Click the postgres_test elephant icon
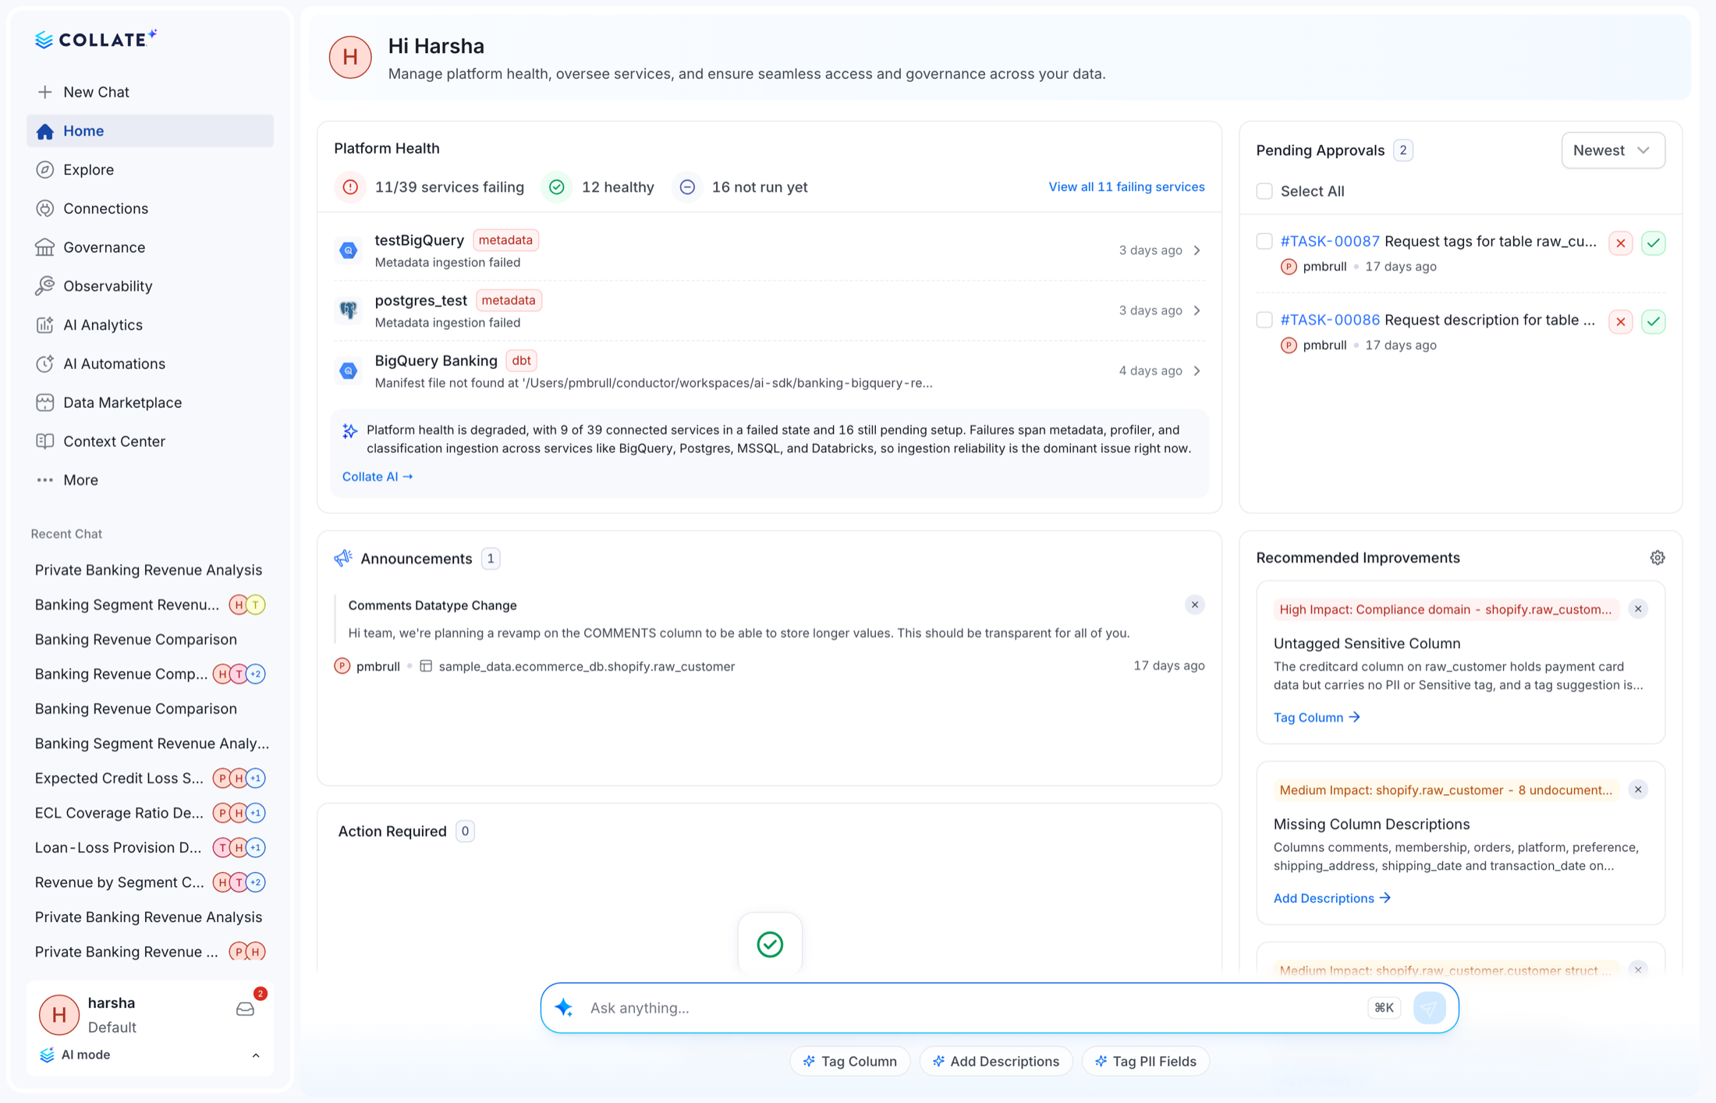The image size is (1716, 1103). [x=349, y=310]
